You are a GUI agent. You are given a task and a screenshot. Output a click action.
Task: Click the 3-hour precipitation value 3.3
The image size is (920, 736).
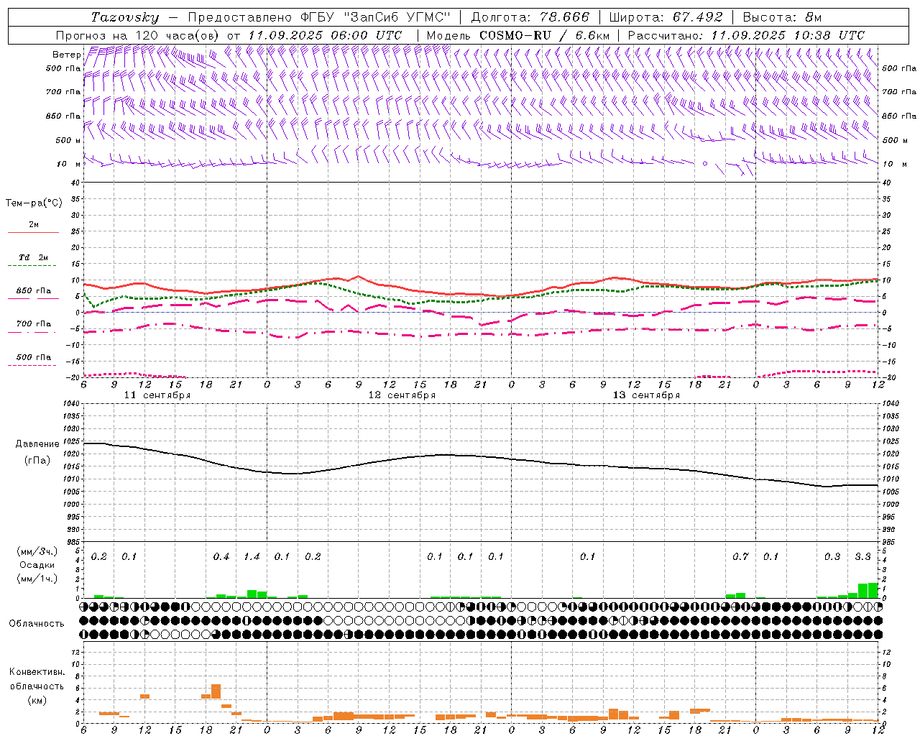(862, 556)
